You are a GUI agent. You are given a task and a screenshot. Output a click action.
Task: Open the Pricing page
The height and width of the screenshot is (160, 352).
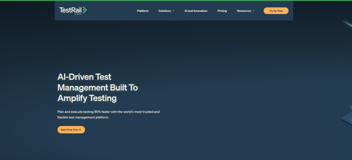tap(222, 11)
